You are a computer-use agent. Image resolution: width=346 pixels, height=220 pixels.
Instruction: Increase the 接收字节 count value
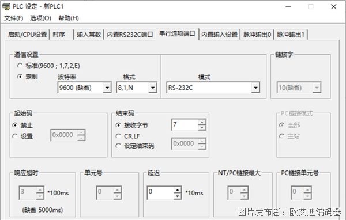pyautogui.click(x=202, y=122)
